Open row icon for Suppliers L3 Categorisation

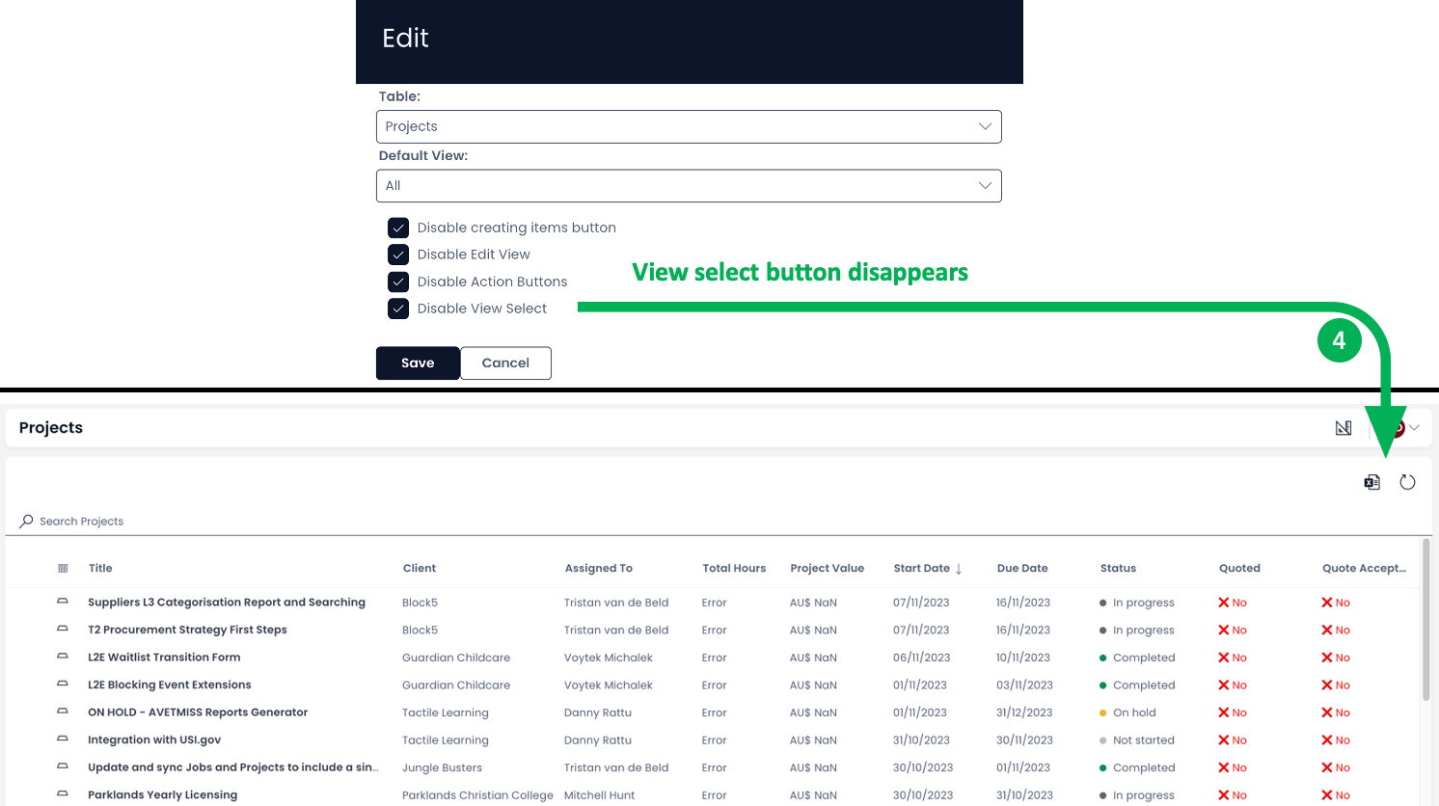[x=63, y=602]
